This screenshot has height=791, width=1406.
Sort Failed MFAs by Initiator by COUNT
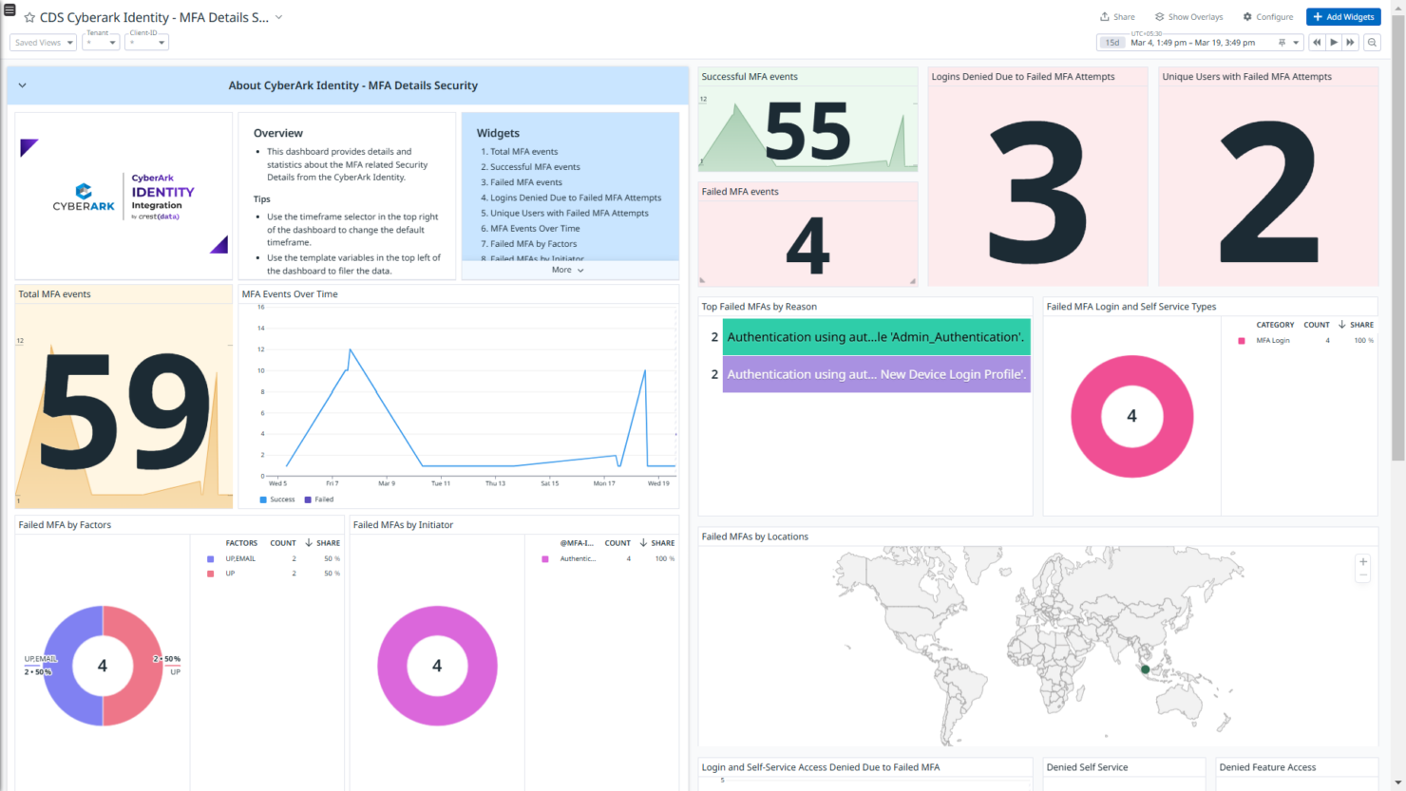[x=617, y=543]
